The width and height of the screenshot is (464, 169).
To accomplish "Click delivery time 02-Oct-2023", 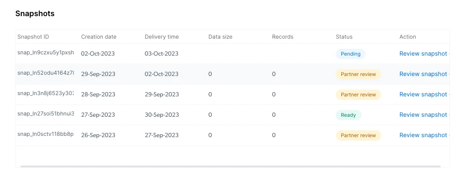I will [x=162, y=74].
